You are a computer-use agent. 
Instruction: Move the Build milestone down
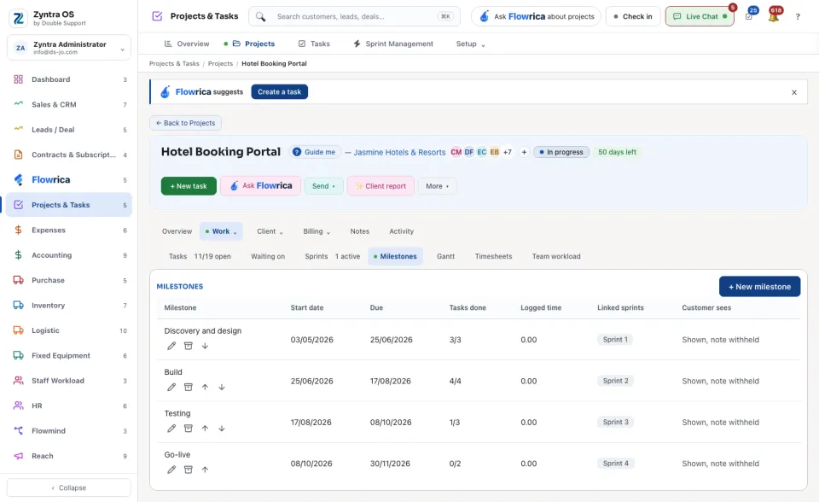point(222,387)
